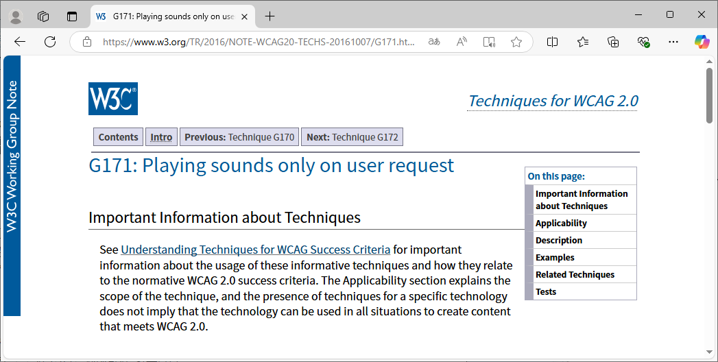Refresh the current page
Screen dimensions: 718x362
click(x=50, y=42)
